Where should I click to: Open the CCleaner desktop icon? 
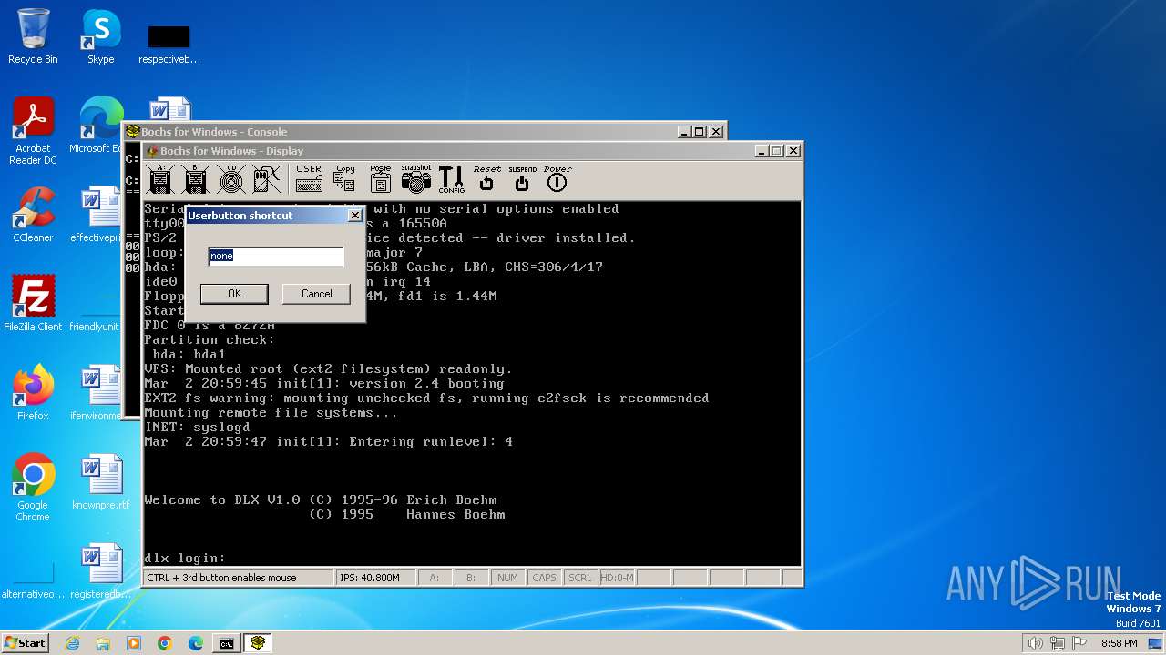tap(33, 215)
